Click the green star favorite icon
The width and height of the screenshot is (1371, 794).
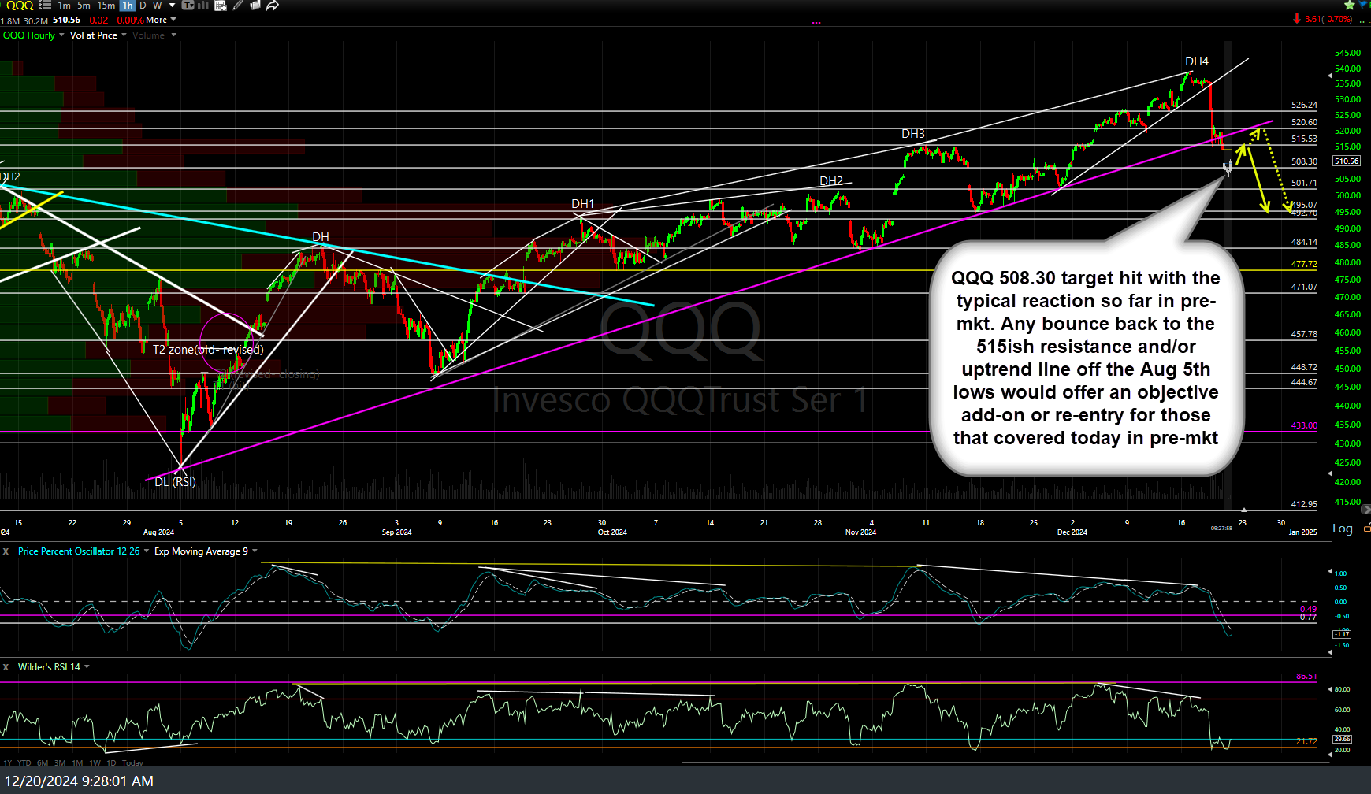tap(1350, 6)
